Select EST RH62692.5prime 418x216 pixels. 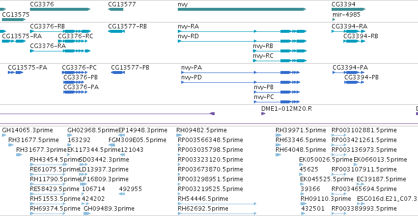click(217, 214)
